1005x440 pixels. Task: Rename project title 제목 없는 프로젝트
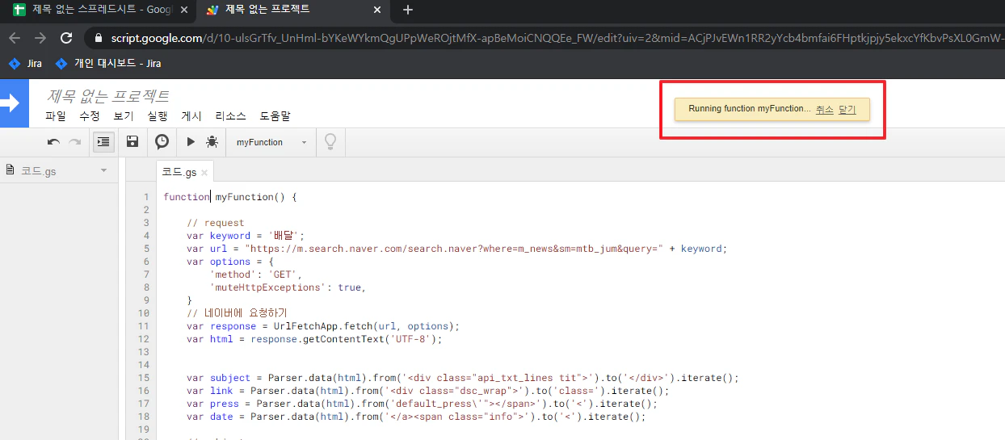107,96
